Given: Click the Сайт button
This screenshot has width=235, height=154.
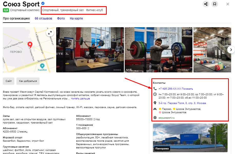Looking at the screenshot, I should pyautogui.click(x=8, y=81).
